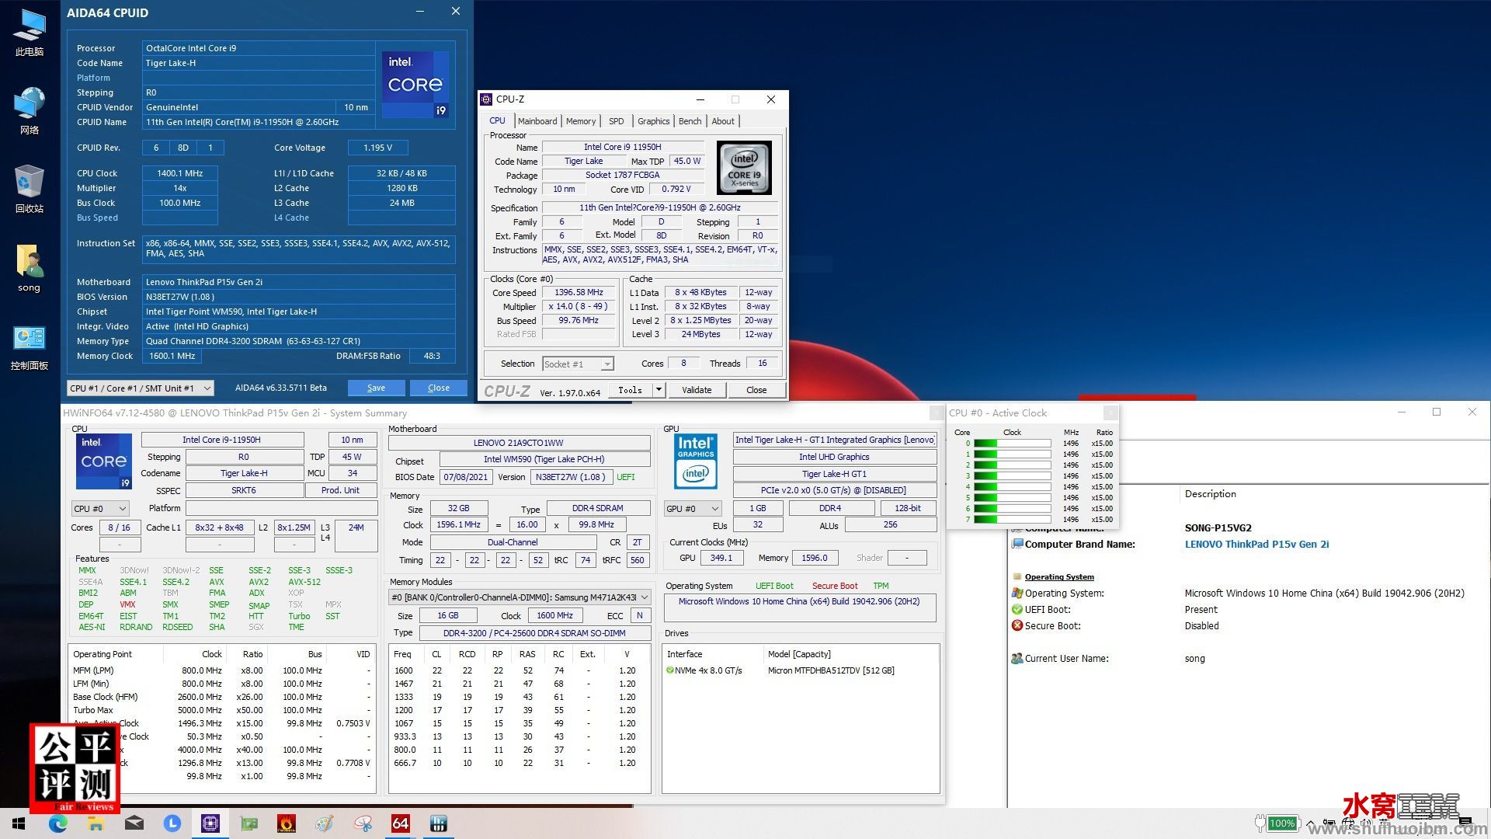Open the Bench tab in CPU-Z
Image resolution: width=1491 pixels, height=839 pixels.
pos(690,121)
